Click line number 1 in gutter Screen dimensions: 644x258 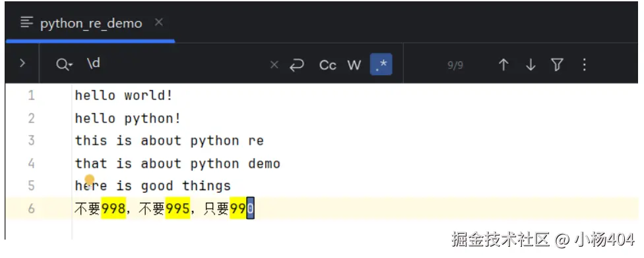tap(31, 96)
